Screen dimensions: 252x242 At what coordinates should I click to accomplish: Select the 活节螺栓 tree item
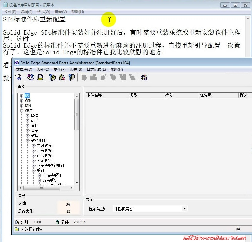44,155
